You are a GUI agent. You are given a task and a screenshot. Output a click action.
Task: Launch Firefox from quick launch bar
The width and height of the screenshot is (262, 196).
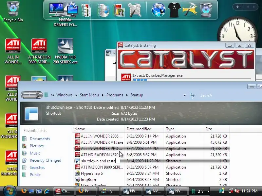[x=24, y=191]
